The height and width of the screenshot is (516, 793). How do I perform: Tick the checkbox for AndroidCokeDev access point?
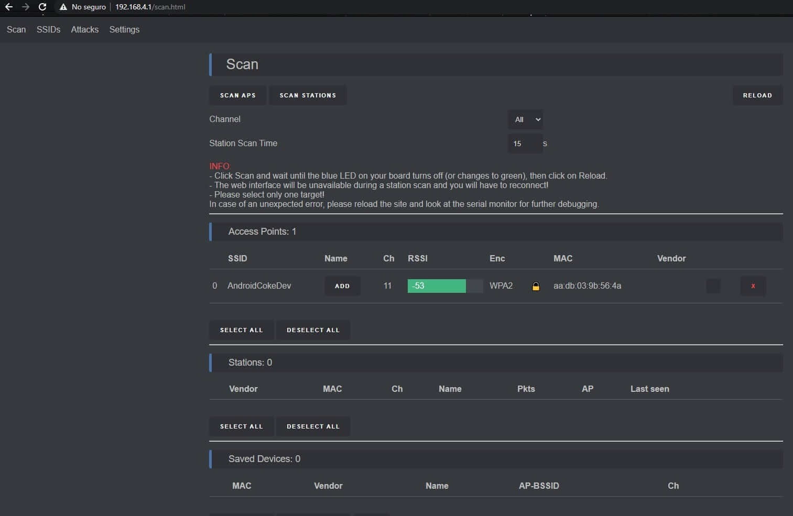point(713,286)
